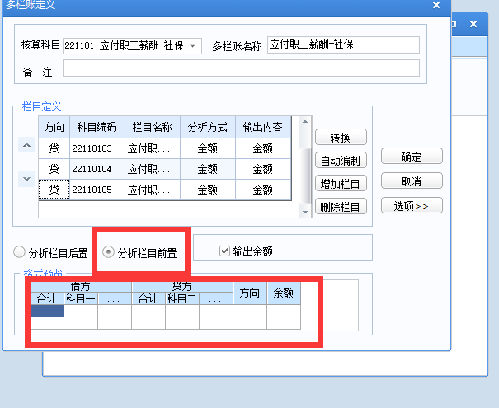
Task: Select the 分析栏目后置 radio option
Action: pos(20,251)
